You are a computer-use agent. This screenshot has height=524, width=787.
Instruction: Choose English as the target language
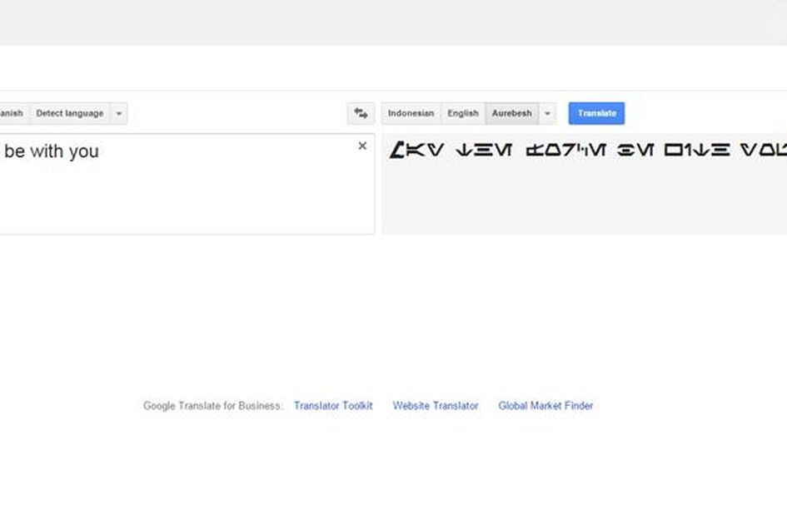[x=463, y=113]
